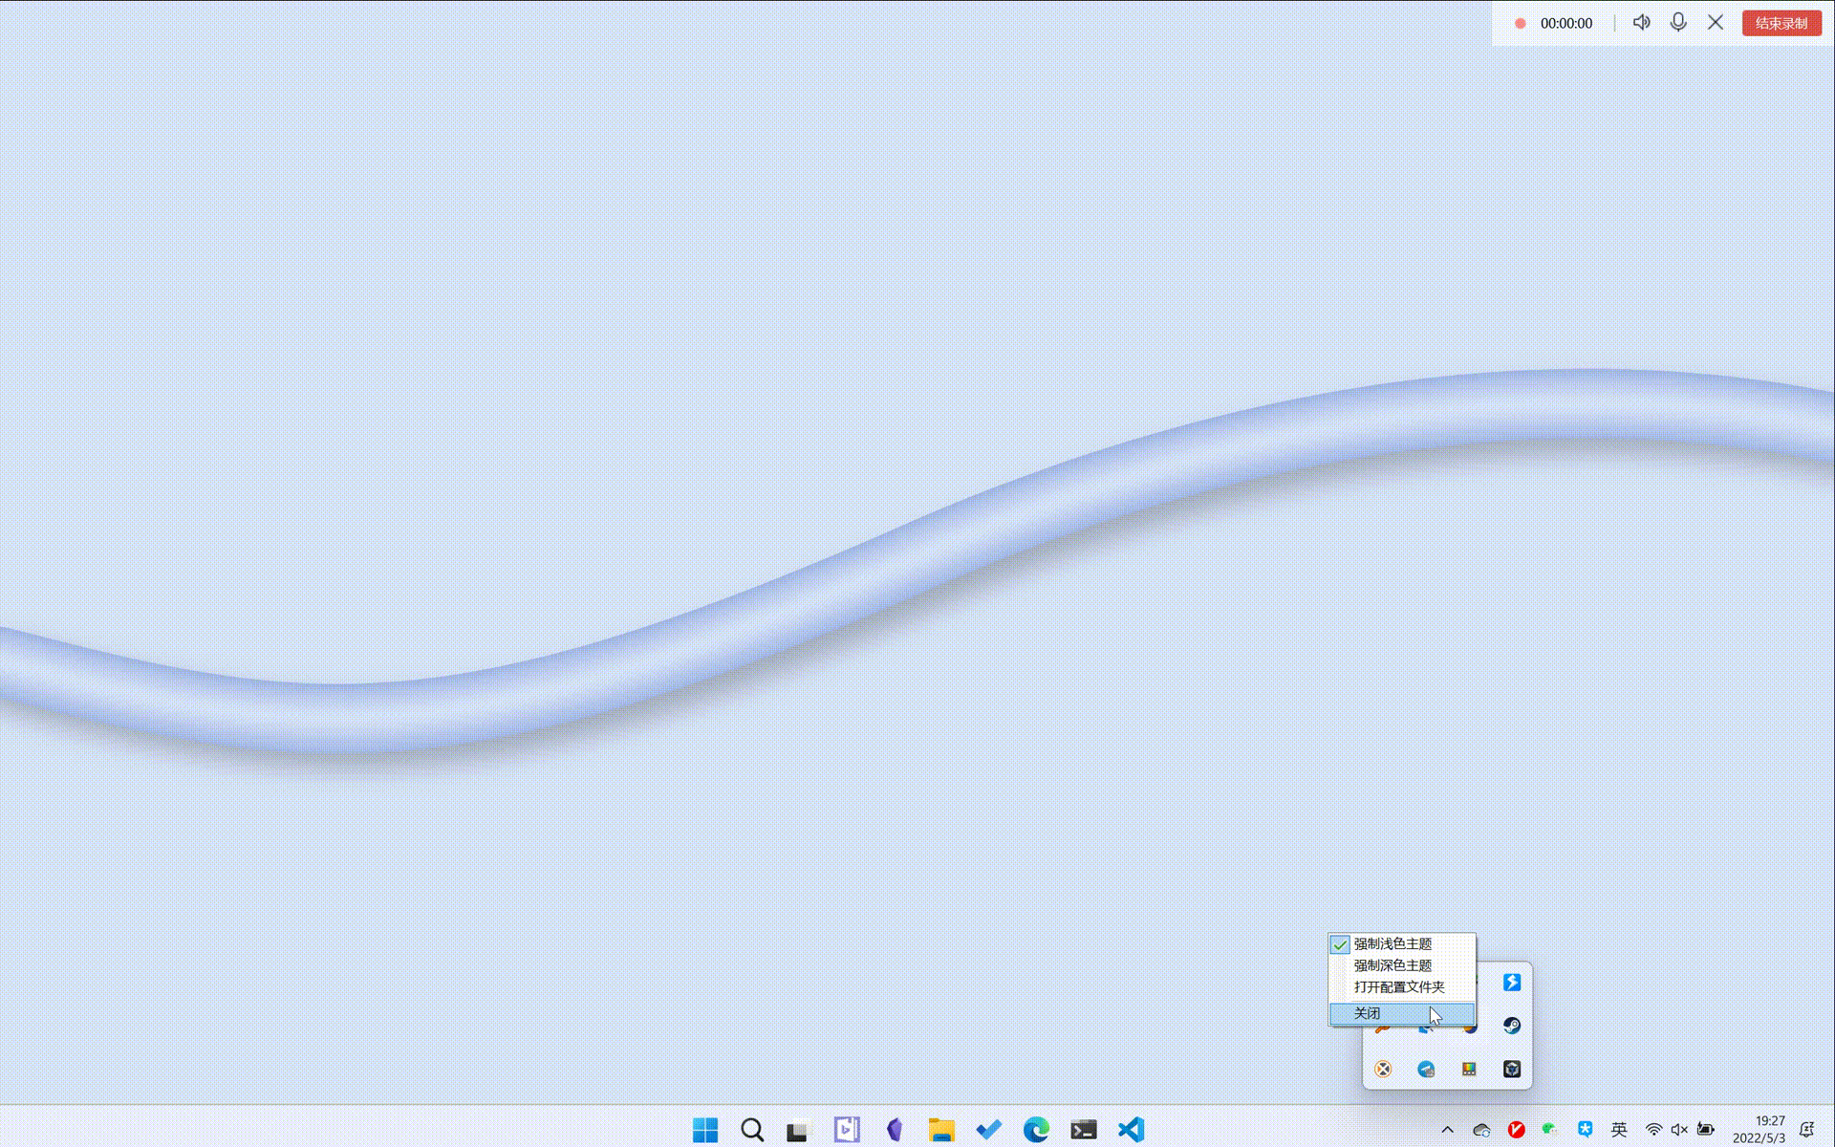This screenshot has width=1835, height=1147.
Task: Switch the 英 input method indicator
Action: pos(1619,1130)
